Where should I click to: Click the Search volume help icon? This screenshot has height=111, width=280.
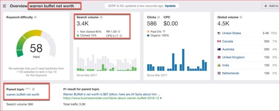(101, 17)
